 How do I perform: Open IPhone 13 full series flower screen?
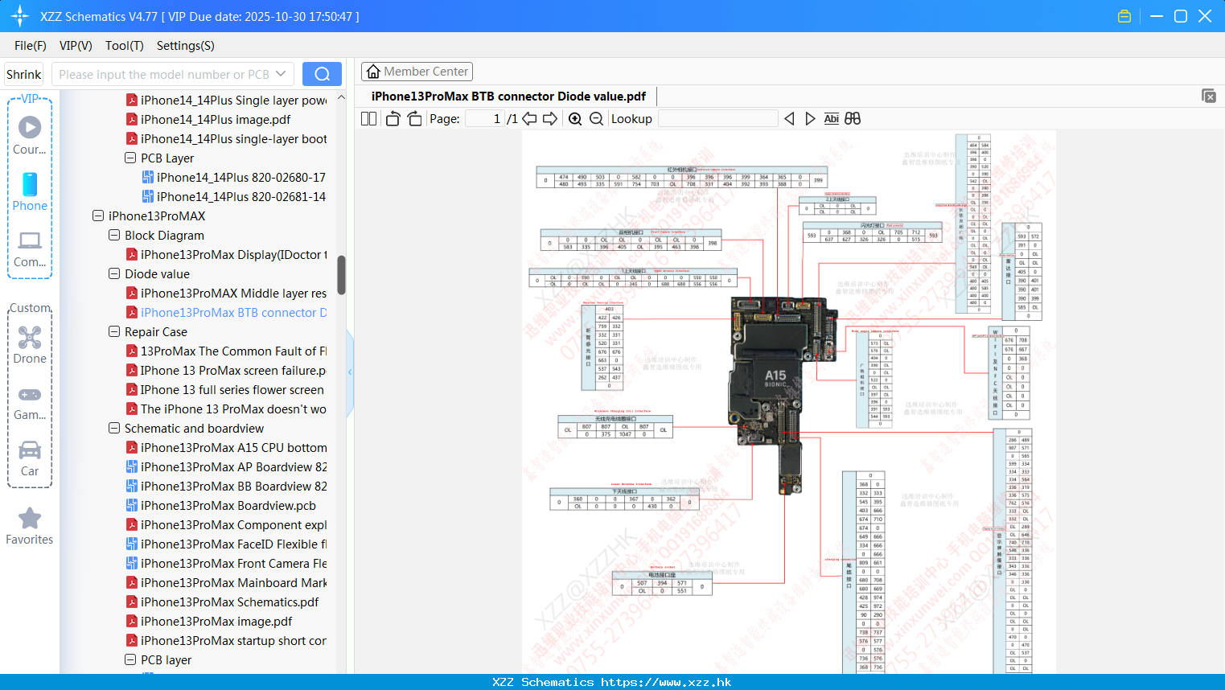[x=232, y=389]
